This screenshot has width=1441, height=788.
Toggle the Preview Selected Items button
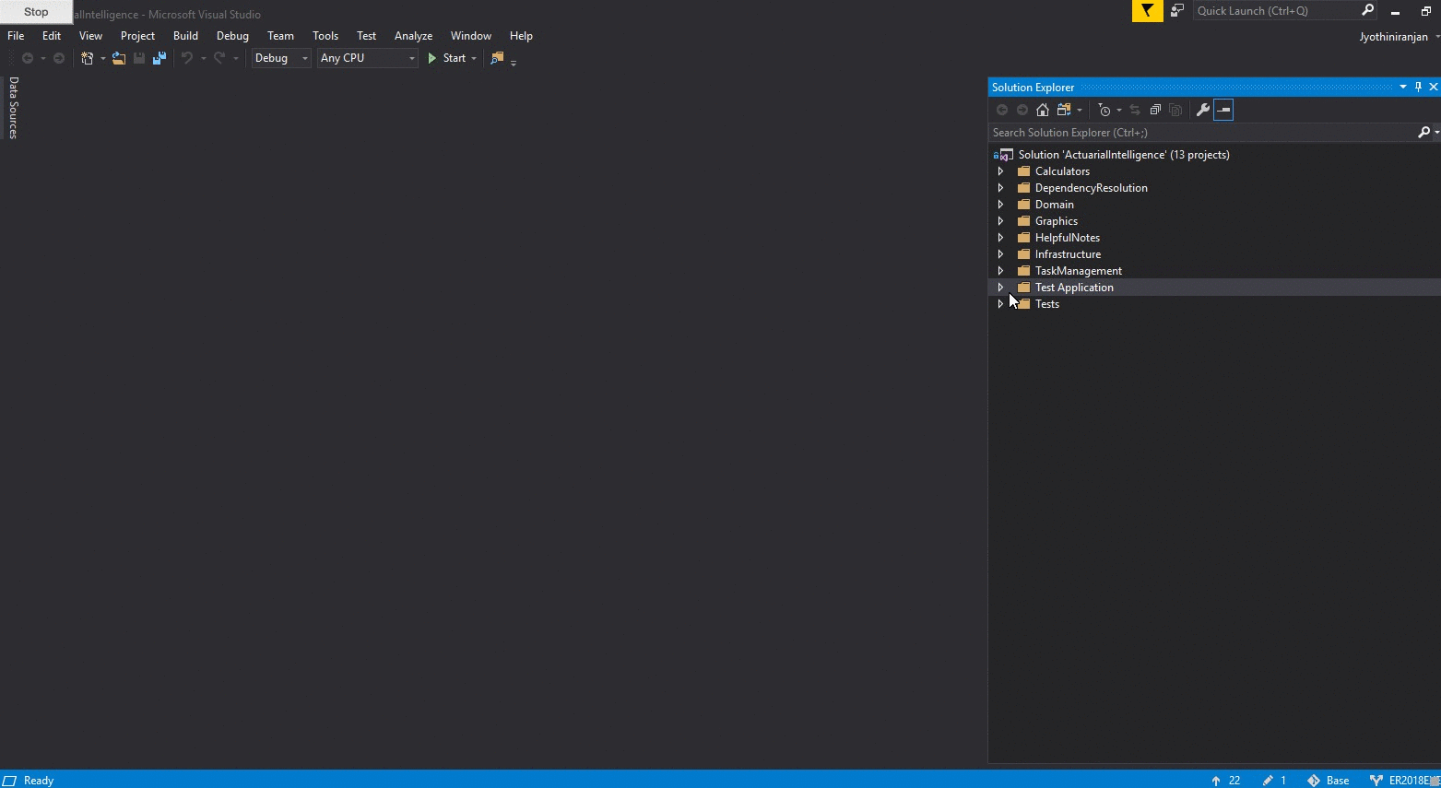pos(1223,110)
